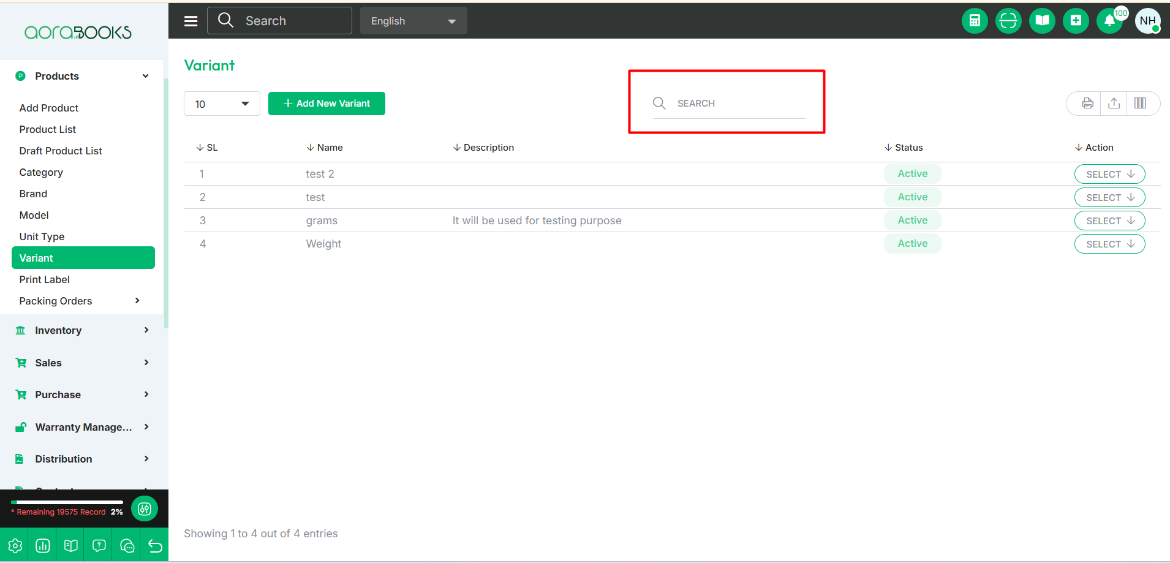The width and height of the screenshot is (1170, 563).
Task: Sort table by Name column
Action: 325,148
